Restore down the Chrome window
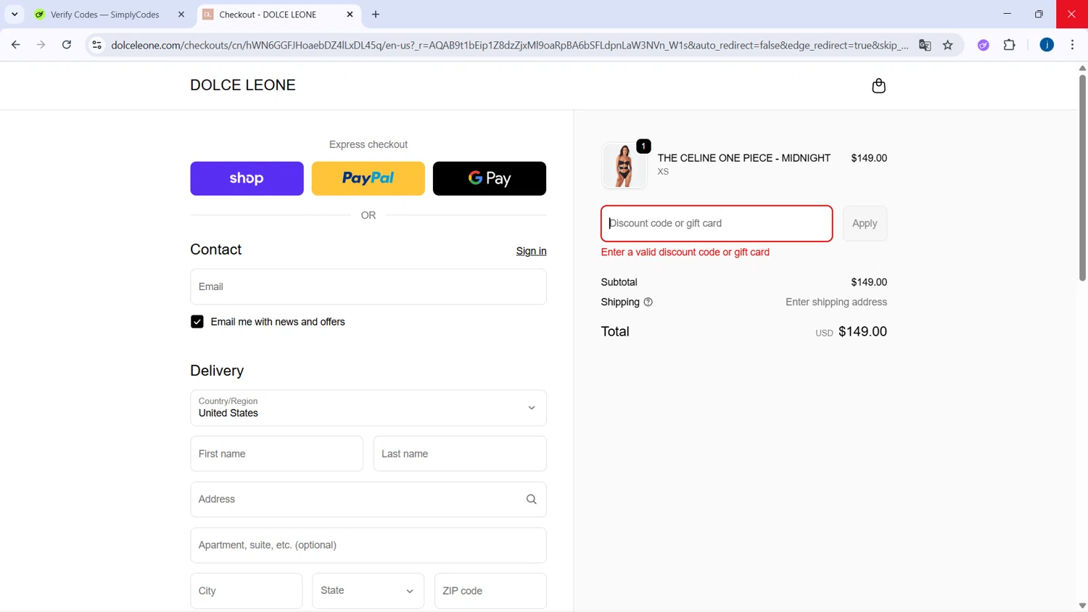 coord(1039,14)
